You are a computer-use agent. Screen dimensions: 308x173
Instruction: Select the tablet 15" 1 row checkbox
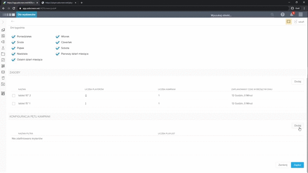point(13,103)
